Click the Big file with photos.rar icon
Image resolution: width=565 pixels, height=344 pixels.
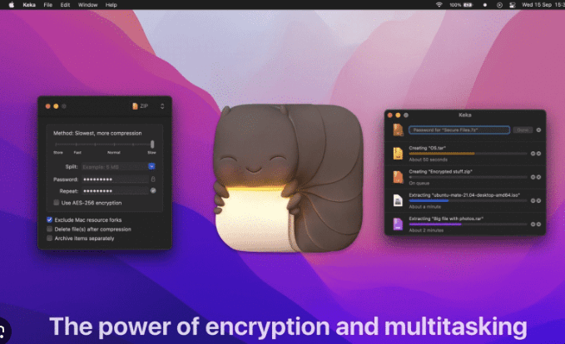[x=398, y=224]
